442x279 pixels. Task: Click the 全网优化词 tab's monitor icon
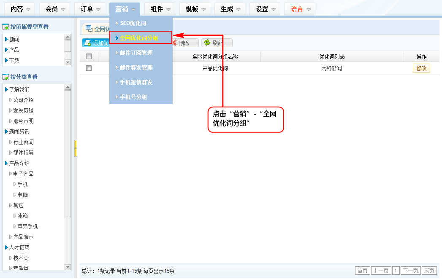89,29
